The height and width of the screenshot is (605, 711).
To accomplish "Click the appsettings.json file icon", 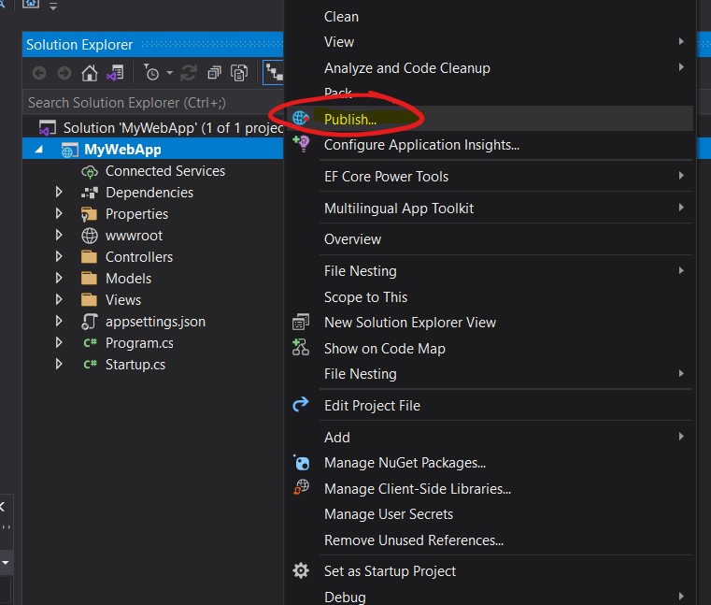I will point(90,322).
